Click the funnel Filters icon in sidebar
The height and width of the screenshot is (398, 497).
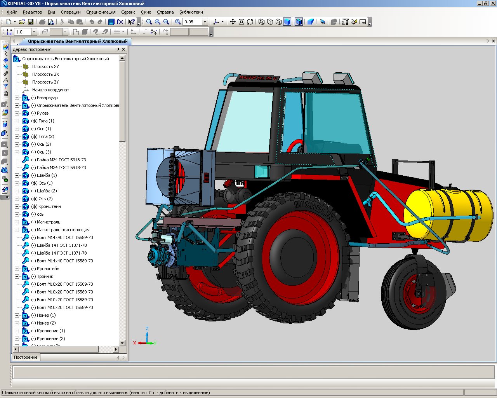[x=5, y=87]
